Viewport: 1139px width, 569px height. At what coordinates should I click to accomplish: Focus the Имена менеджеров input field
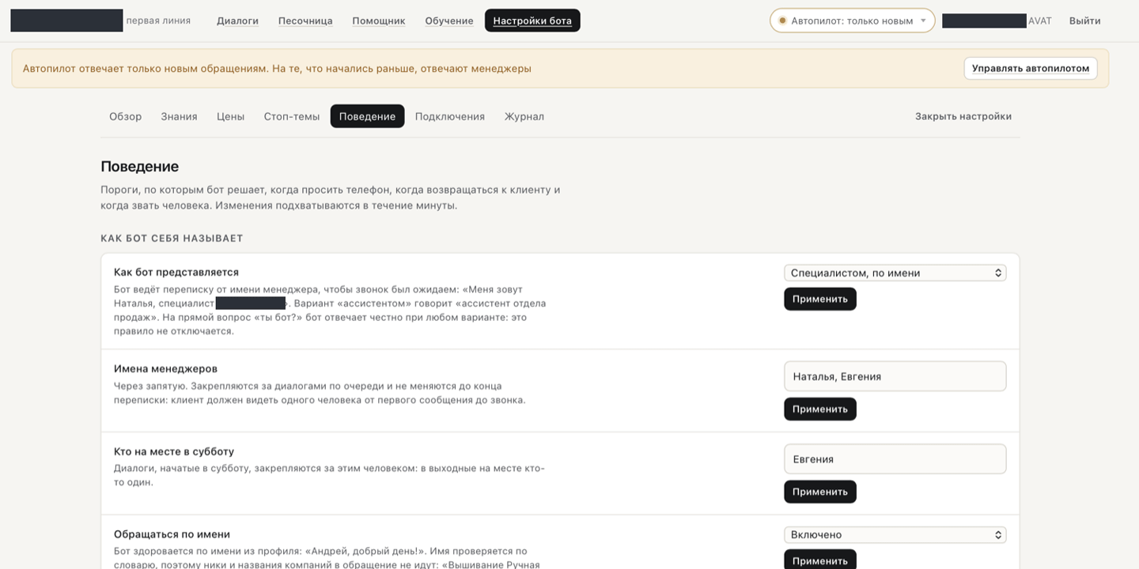895,376
